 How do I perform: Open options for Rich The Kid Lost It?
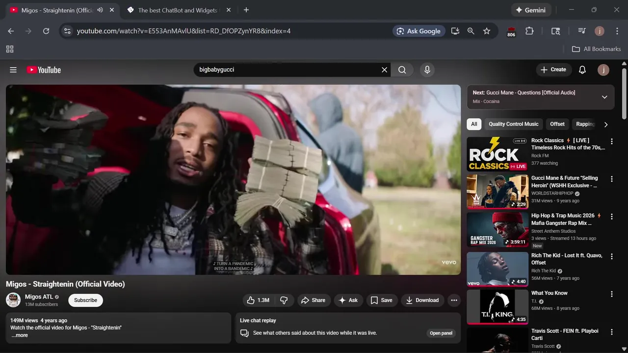tap(612, 256)
